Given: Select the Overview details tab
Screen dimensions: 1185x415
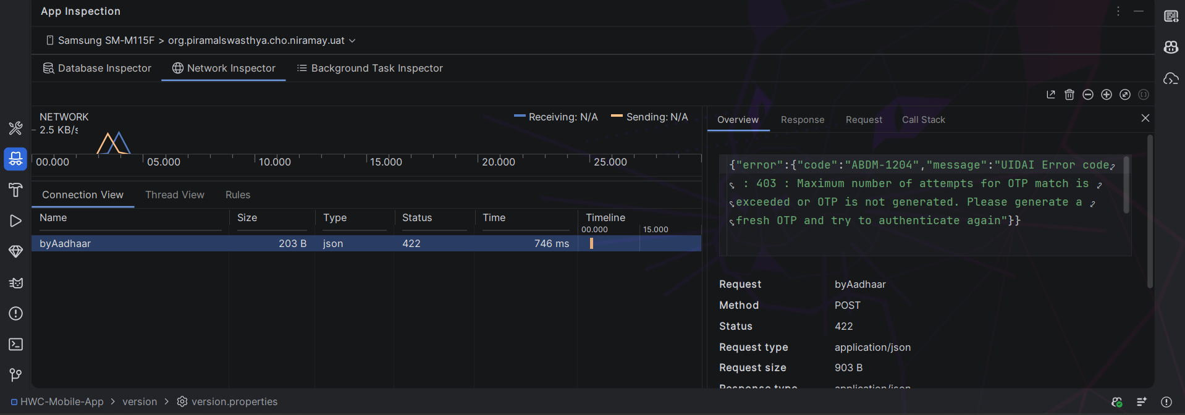Looking at the screenshot, I should pos(738,120).
